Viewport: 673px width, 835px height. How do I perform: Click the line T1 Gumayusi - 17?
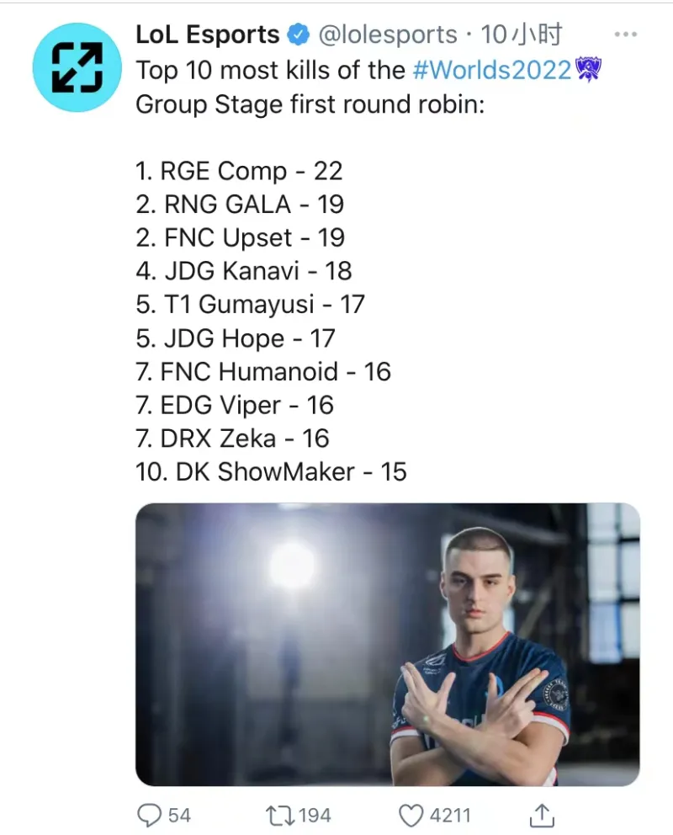pyautogui.click(x=250, y=304)
